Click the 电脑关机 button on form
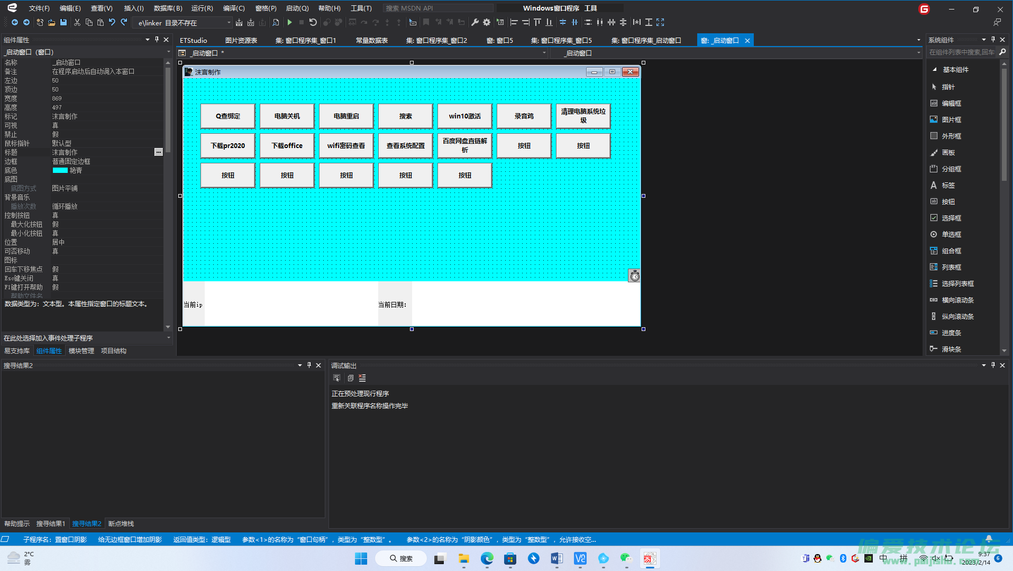 click(287, 116)
